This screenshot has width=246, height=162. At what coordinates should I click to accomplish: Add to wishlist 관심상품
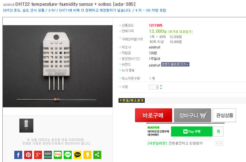pyautogui.click(x=224, y=115)
